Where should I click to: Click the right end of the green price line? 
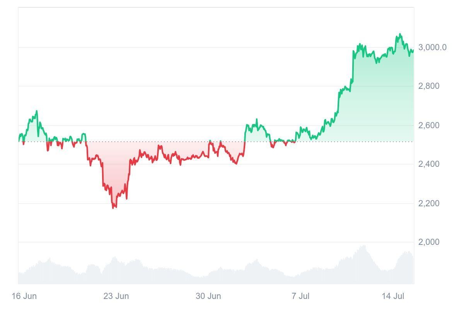pos(413,50)
